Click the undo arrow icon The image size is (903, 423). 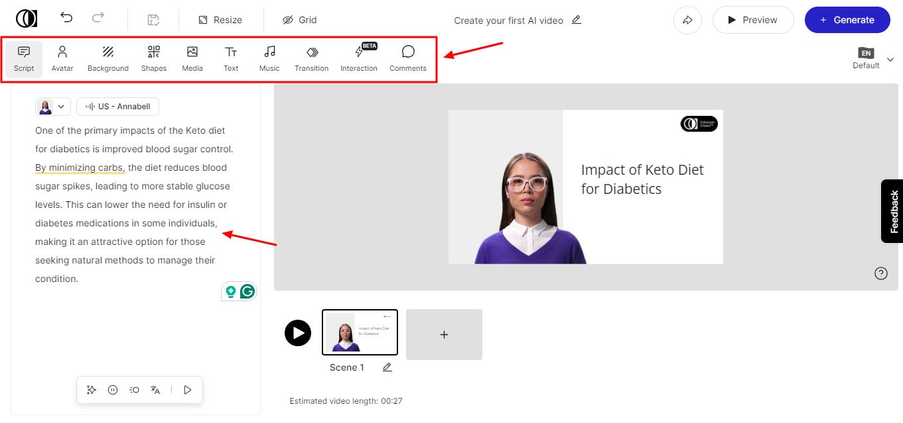(x=66, y=18)
